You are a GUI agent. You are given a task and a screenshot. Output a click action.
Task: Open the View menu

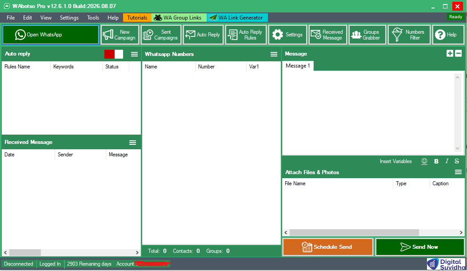click(x=46, y=18)
